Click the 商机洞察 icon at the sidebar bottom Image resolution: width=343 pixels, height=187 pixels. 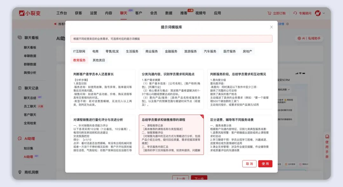[x=20, y=172]
